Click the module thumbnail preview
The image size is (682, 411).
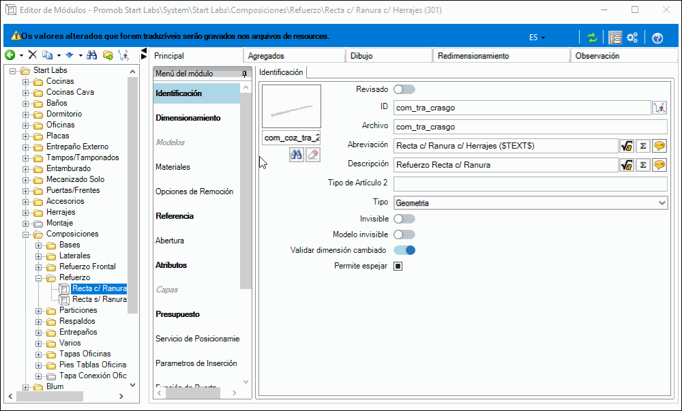point(291,106)
